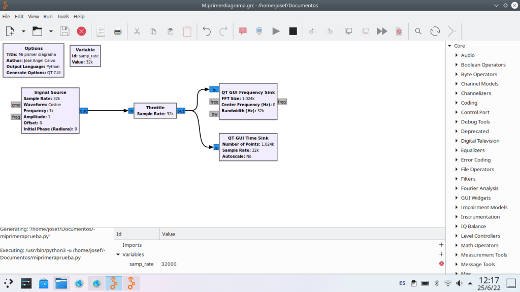The image size is (520, 292).
Task: Close flowgraph with red X toolbar icon
Action: [81, 31]
